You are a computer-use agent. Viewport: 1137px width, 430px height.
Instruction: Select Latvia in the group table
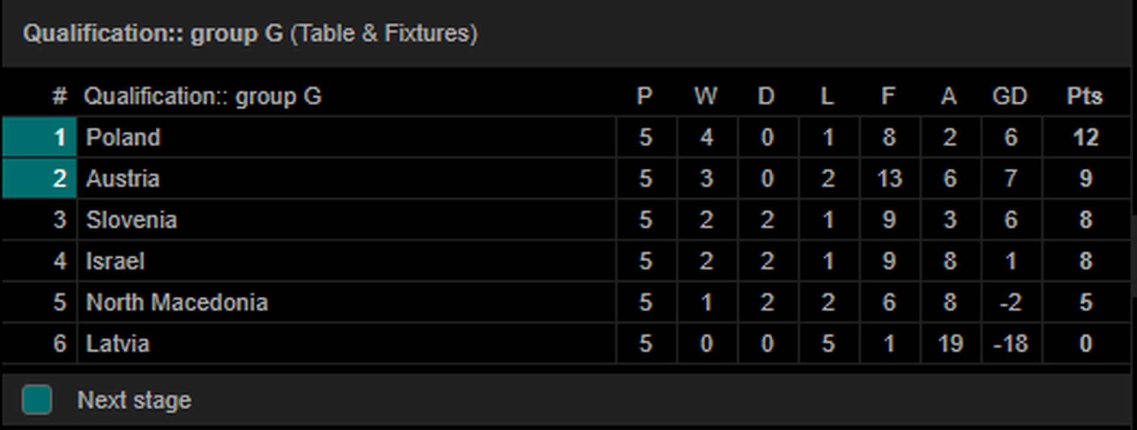click(118, 344)
